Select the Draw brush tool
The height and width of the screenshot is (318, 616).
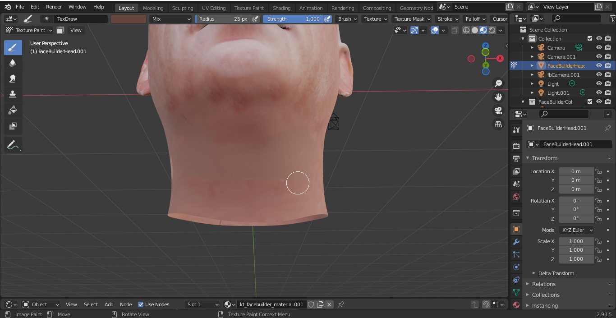pyautogui.click(x=13, y=47)
